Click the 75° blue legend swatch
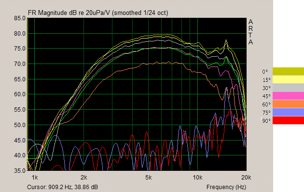Viewport: 304px width, 192px height. 288,112
